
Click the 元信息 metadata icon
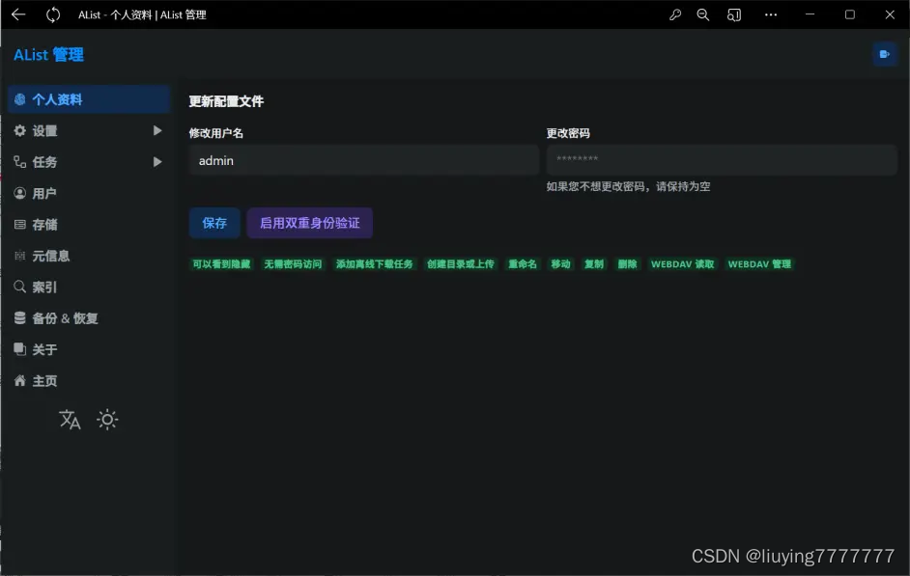pos(19,256)
